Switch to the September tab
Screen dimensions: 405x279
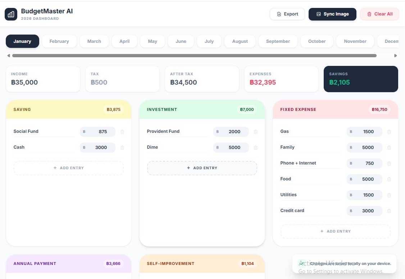tap(278, 41)
